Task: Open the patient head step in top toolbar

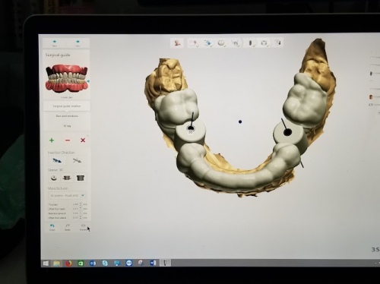Action: [177, 43]
